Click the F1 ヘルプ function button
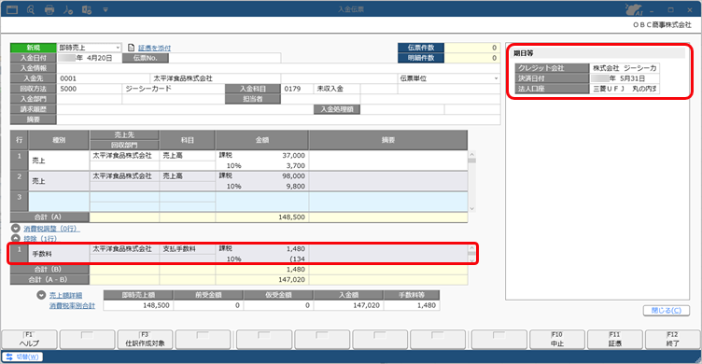The height and width of the screenshot is (364, 702). (x=29, y=340)
